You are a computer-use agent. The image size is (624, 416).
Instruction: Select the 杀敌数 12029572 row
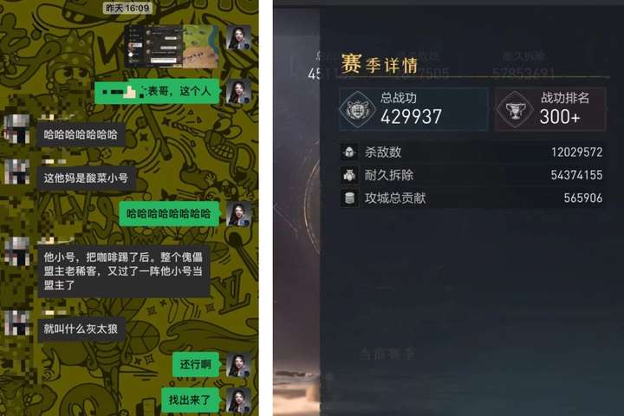point(472,152)
